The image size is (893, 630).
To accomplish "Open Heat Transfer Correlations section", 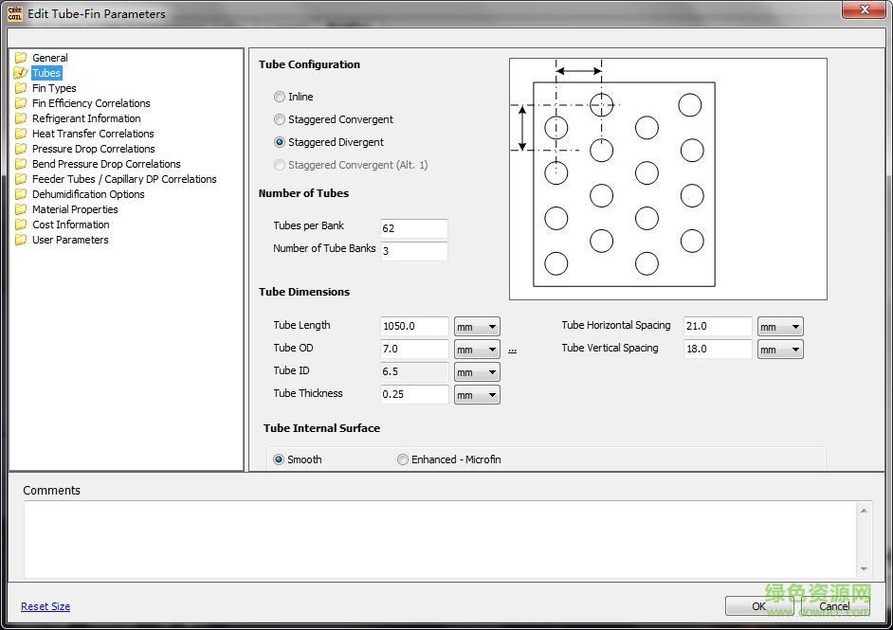I will pyautogui.click(x=93, y=134).
